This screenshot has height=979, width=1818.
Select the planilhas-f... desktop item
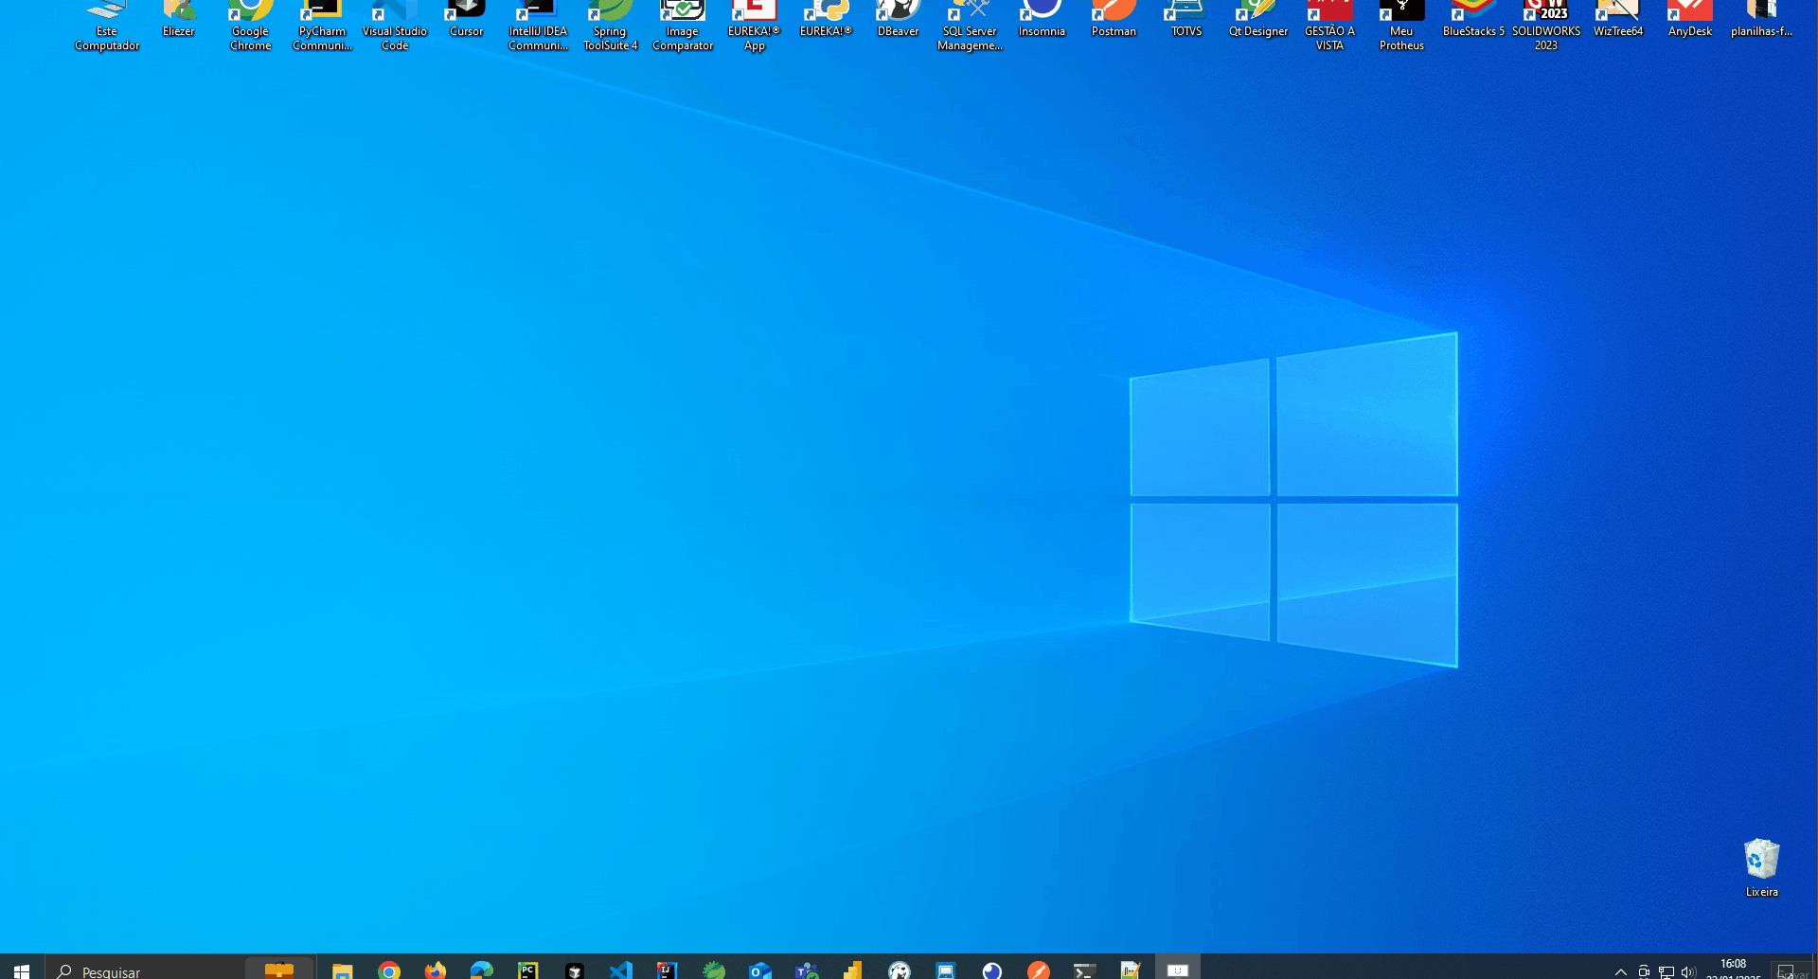click(x=1761, y=20)
